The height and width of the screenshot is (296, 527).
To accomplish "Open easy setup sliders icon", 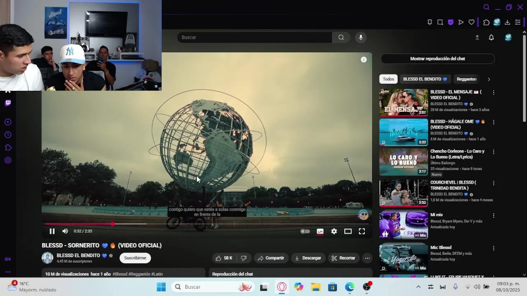I will [x=518, y=22].
